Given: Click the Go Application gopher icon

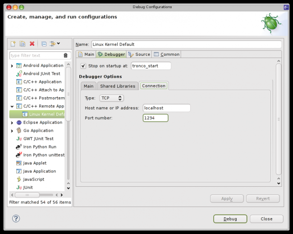Looking at the screenshot, I should click(x=19, y=130).
